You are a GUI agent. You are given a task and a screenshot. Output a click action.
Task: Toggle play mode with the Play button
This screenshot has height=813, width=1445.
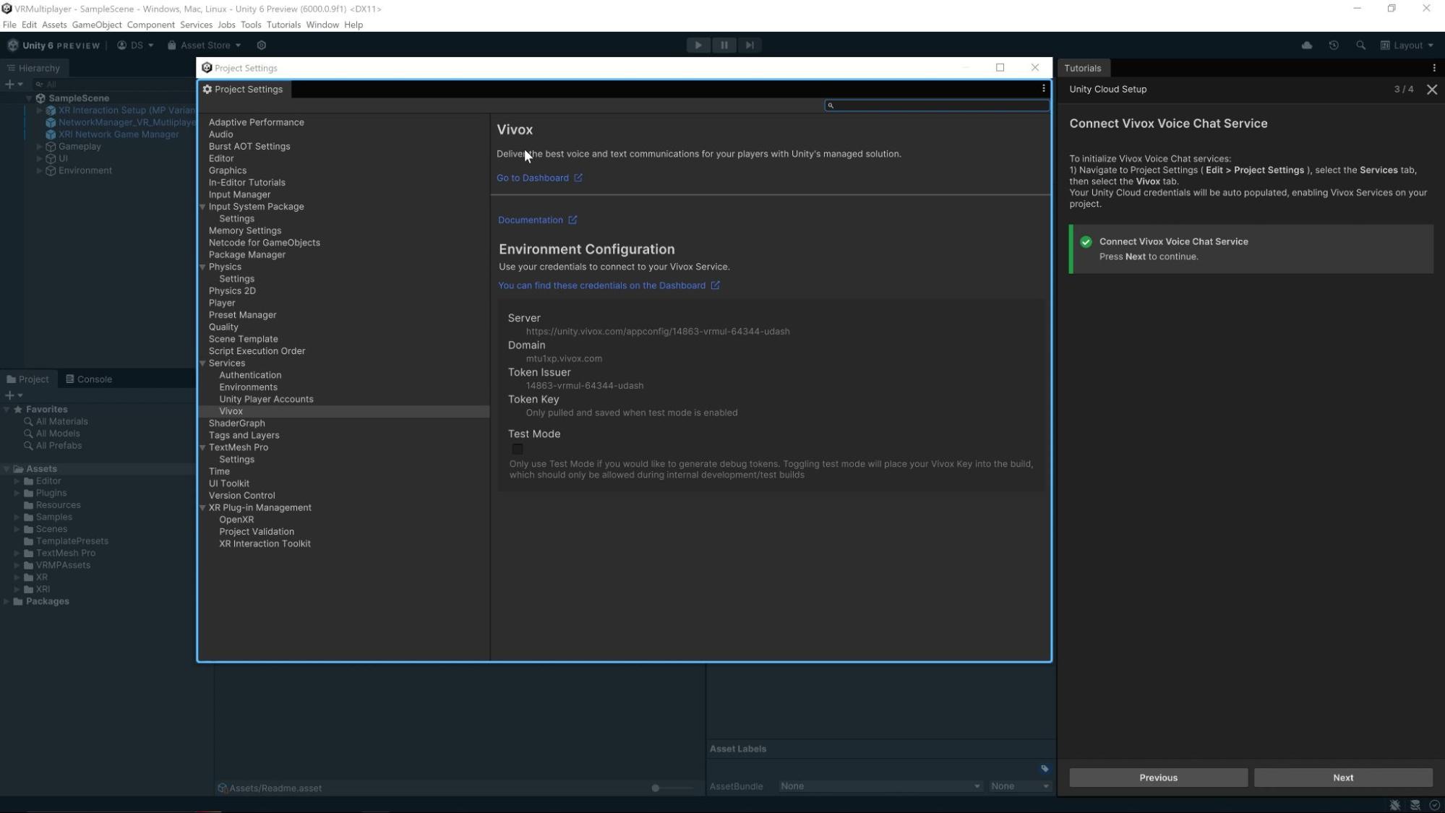pos(697,45)
